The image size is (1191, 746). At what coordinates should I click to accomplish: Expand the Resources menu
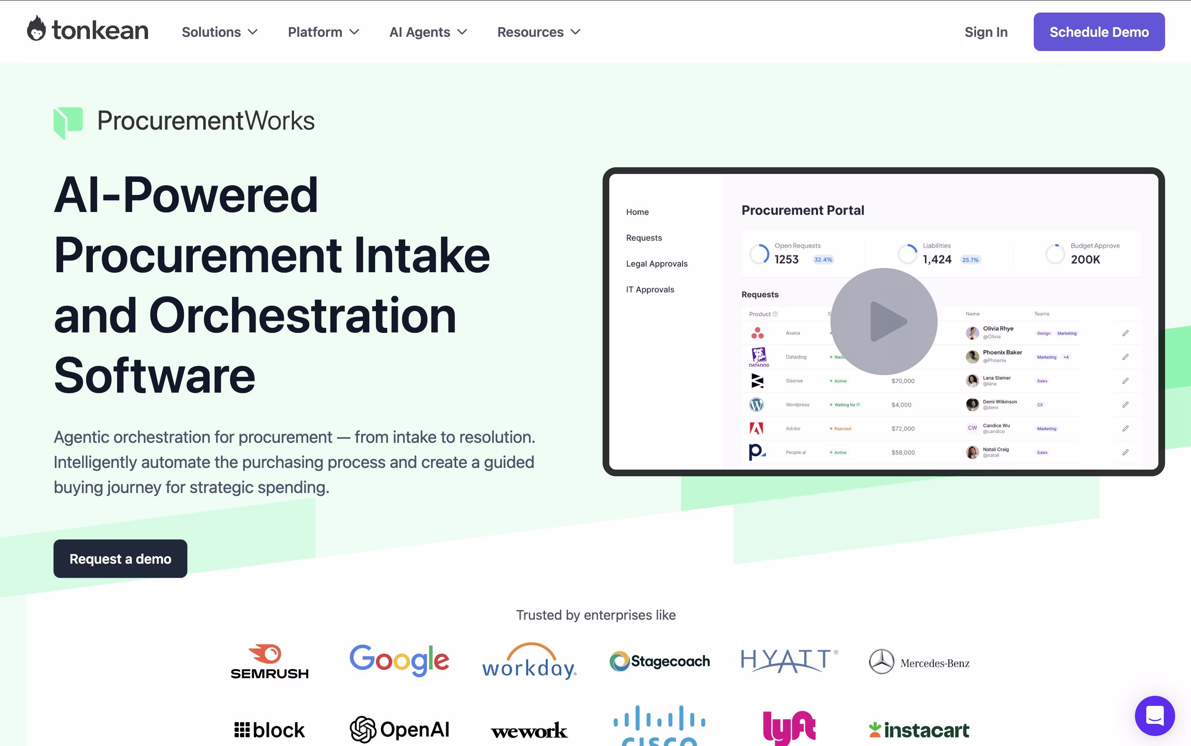539,32
